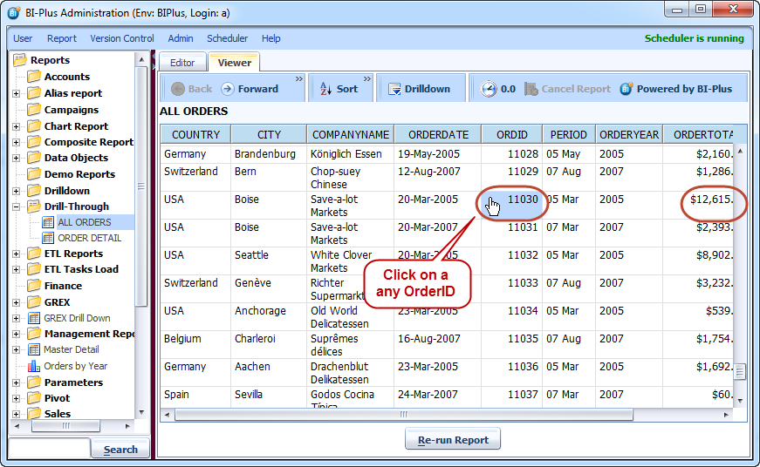Screen dimensions: 760x467
Task: Select the GREX Drill Down report icon
Action: click(34, 318)
